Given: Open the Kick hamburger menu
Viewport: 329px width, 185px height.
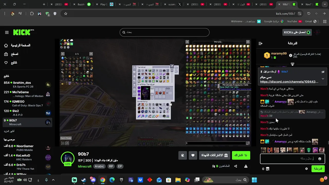Looking at the screenshot, I should tap(7, 32).
